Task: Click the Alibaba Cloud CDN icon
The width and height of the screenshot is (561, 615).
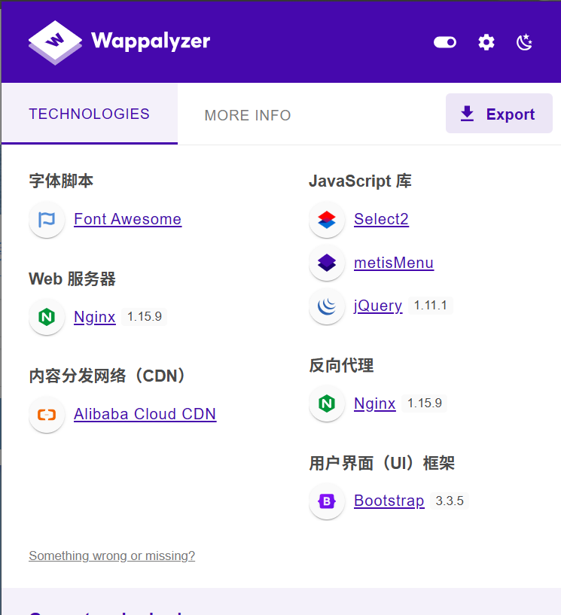Action: pyautogui.click(x=47, y=414)
